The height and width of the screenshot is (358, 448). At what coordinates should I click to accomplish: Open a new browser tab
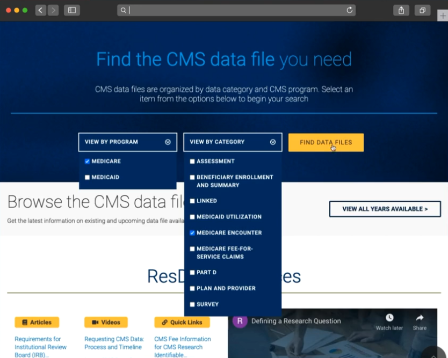[443, 14]
